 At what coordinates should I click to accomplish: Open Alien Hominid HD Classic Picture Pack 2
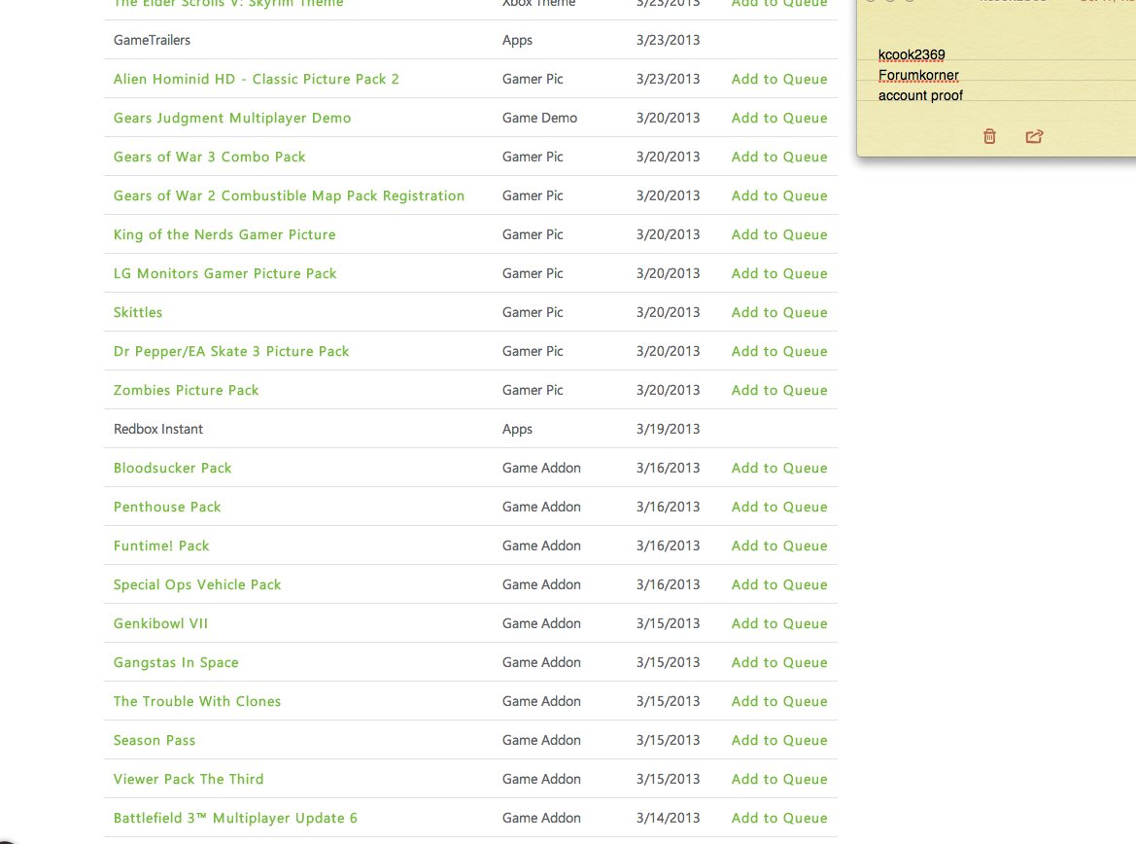(257, 79)
